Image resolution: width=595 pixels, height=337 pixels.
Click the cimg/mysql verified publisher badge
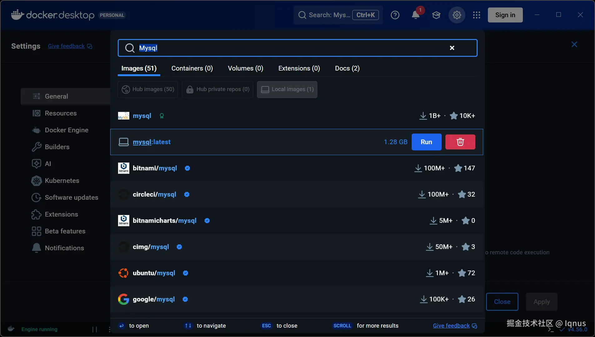[x=179, y=247]
